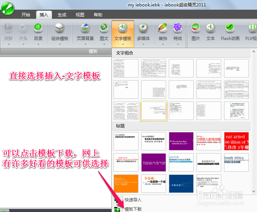Switch to the 开始 ribbon tab
This screenshot has height=212, width=257.
point(26,15)
